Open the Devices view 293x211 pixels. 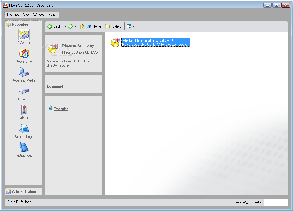click(x=24, y=94)
